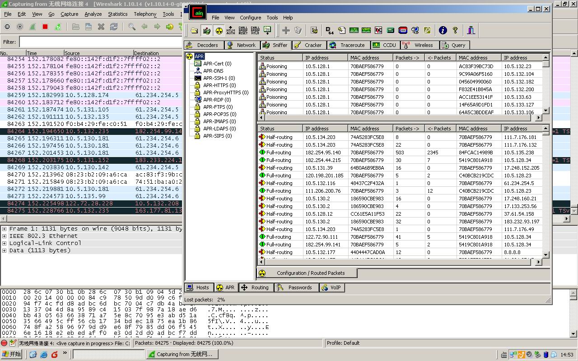Click the exit icon at Cain toolbar end
Screen dimensions: 578x361
point(471,31)
